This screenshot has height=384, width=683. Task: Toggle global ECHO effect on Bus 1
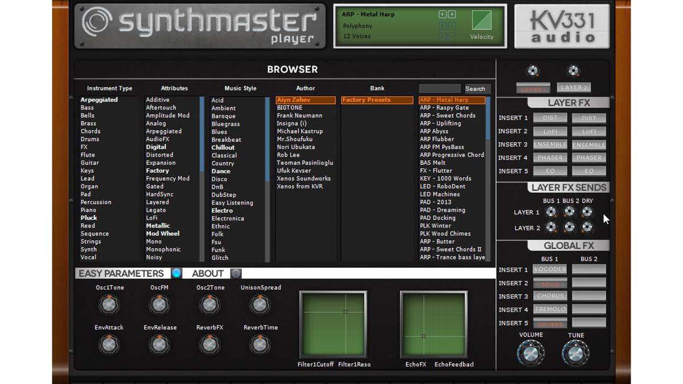pyautogui.click(x=550, y=283)
